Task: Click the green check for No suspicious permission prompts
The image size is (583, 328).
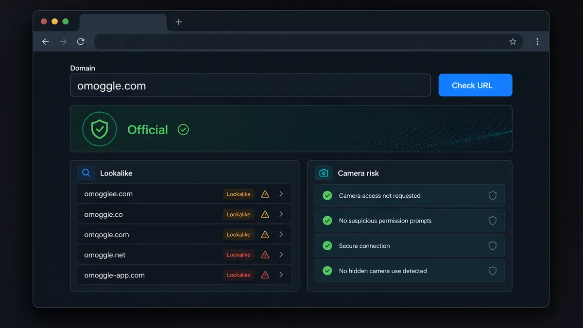Action: [x=327, y=221]
